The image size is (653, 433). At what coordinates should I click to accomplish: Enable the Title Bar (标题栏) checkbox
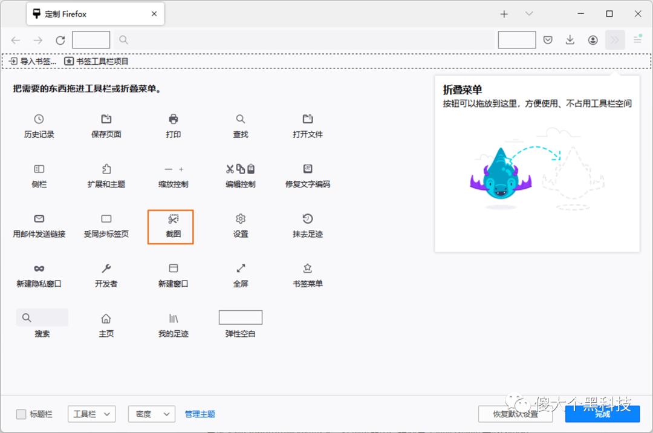point(22,414)
